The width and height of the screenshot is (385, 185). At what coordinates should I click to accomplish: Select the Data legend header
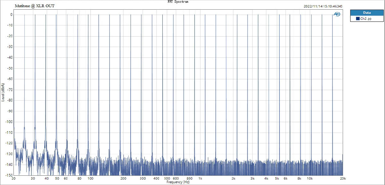(367, 13)
